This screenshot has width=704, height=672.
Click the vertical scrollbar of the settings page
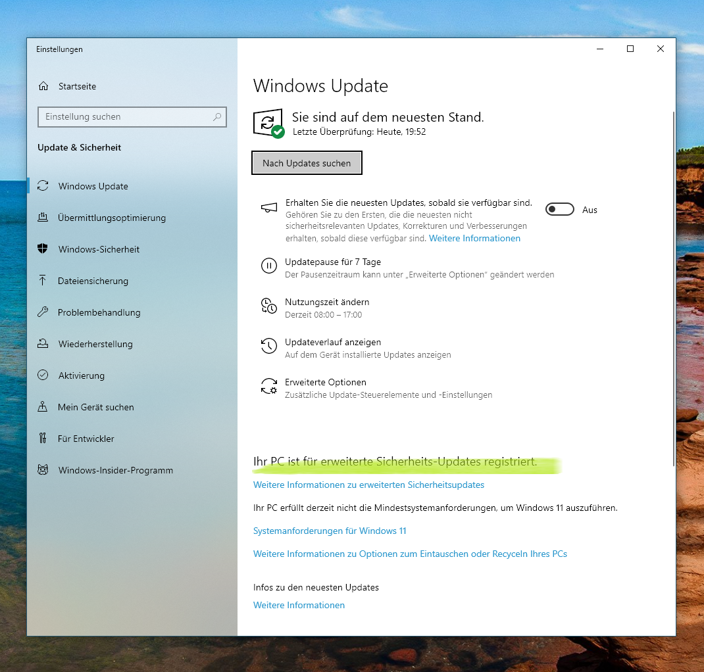(x=674, y=289)
